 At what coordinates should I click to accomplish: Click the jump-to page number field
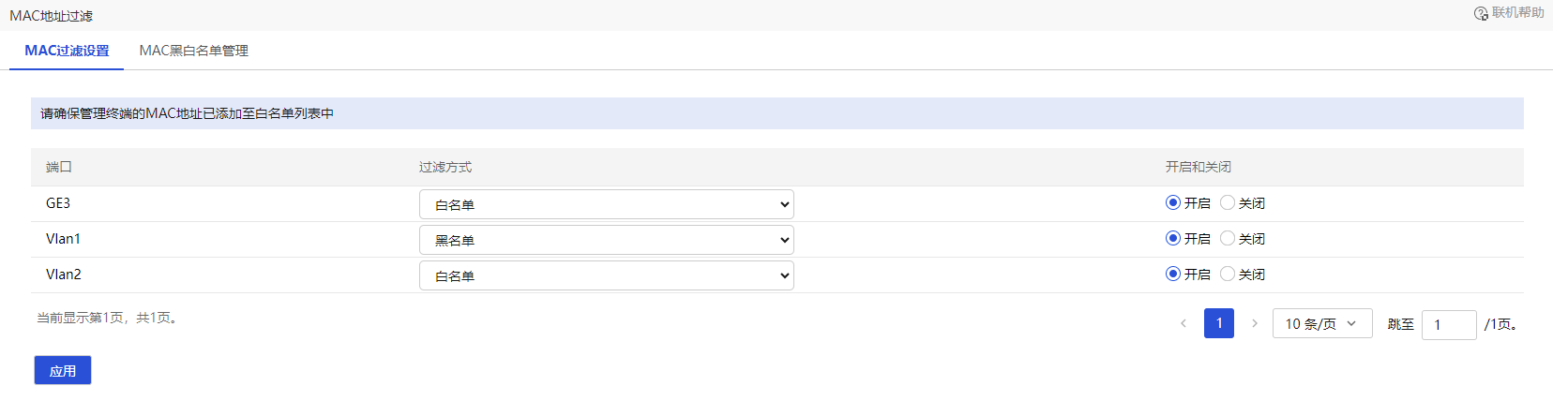click(1449, 324)
